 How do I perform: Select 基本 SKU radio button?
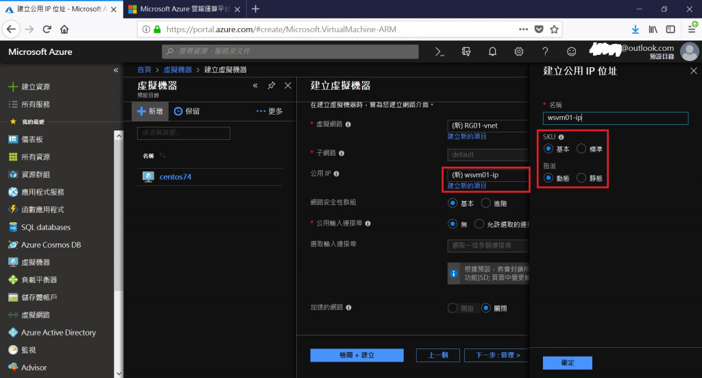pyautogui.click(x=548, y=149)
